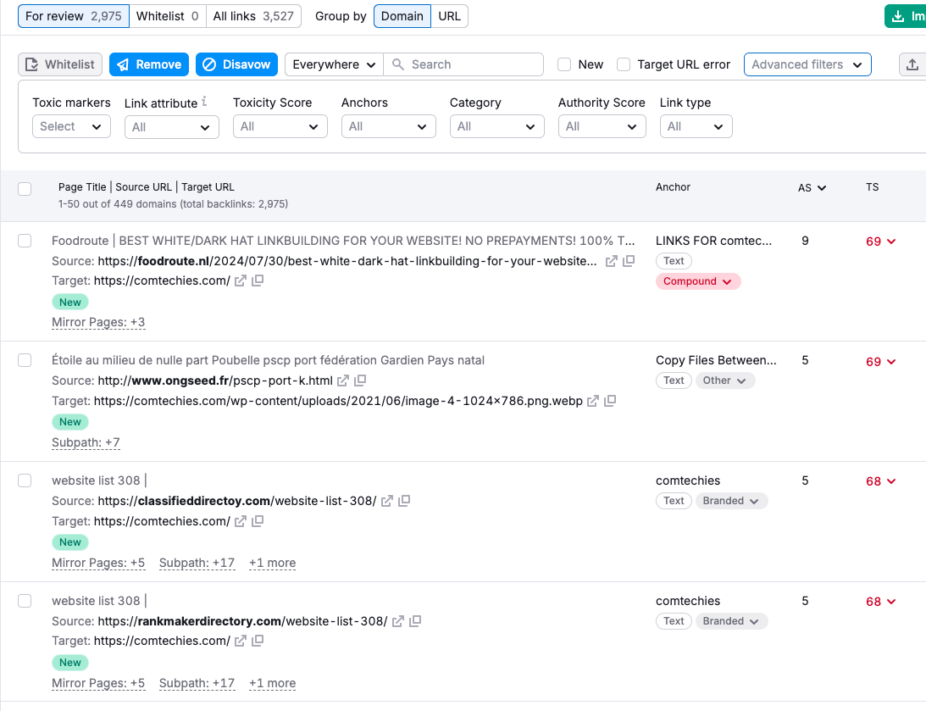
Task: Copy the rankmakerdirectory.com source URL
Action: pyautogui.click(x=414, y=620)
